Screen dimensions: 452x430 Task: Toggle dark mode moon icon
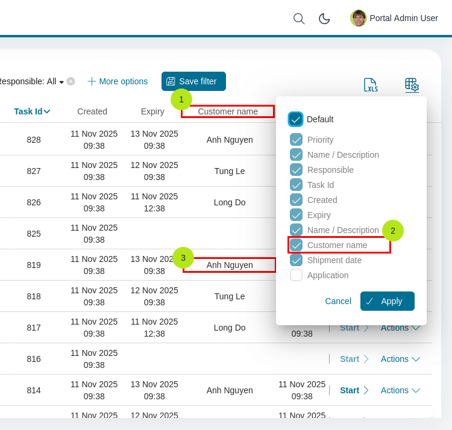[324, 19]
